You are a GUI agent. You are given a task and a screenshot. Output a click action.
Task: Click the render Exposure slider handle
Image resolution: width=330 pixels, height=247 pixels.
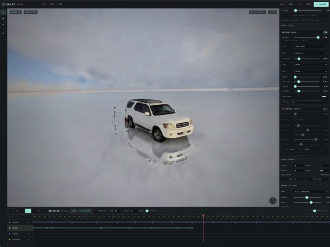[307, 197]
